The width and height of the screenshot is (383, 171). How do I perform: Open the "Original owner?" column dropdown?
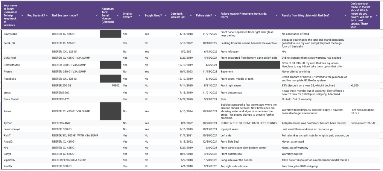(x=139, y=15)
